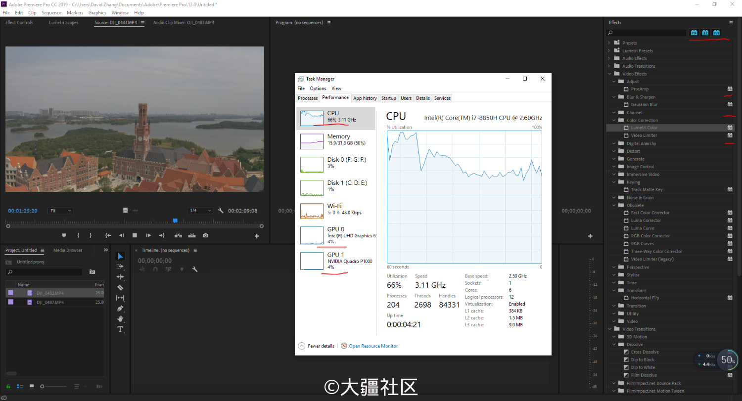Select the Wi-Fi performance entry
Screen dimensions: 742x401
tap(336, 211)
